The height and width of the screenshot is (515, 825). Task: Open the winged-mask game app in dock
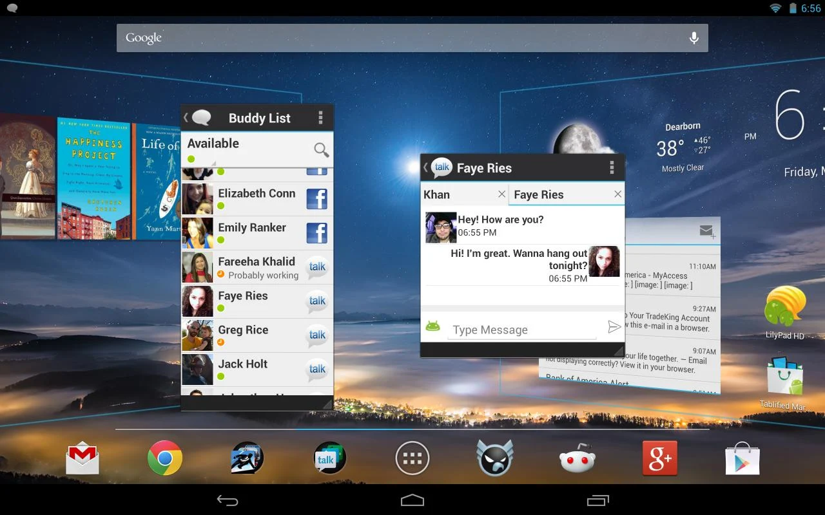495,458
